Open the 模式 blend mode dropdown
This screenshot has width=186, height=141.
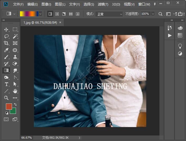109,14
